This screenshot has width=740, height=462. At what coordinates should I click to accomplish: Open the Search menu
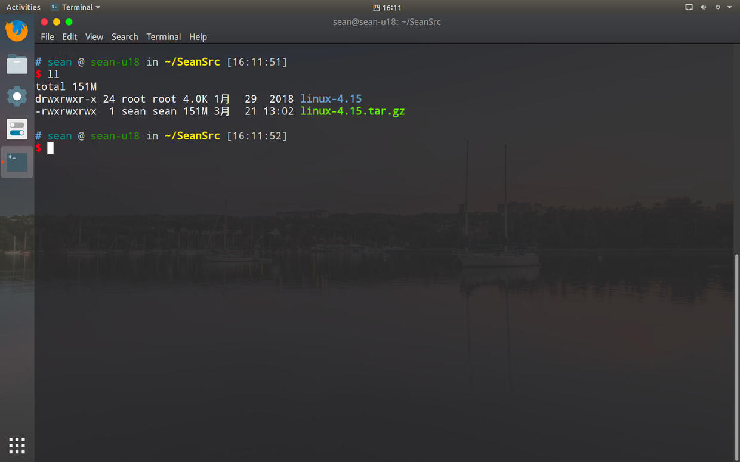125,36
